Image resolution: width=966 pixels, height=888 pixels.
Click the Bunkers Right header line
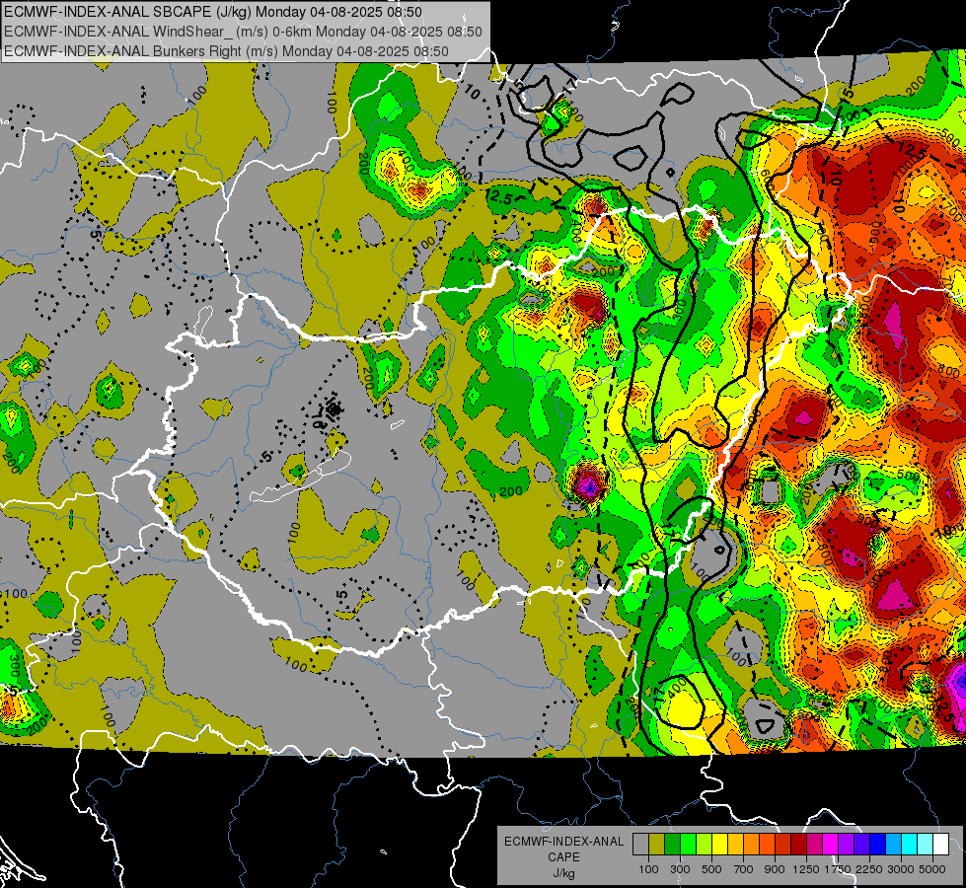pos(226,51)
